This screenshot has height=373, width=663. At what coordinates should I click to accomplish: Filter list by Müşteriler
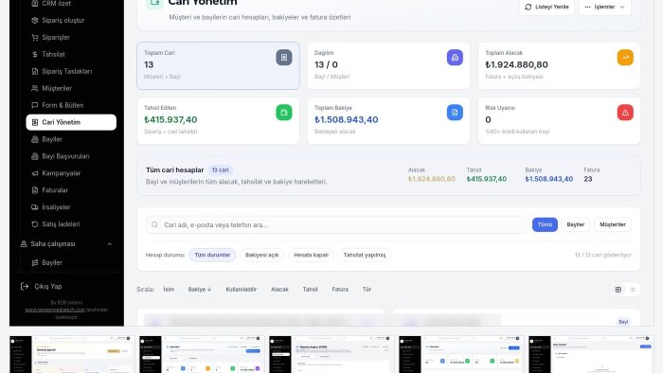612,224
